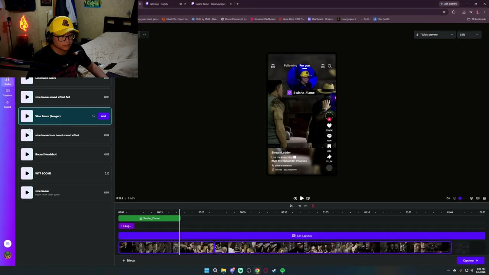Zoom in the timeline

coord(471,198)
